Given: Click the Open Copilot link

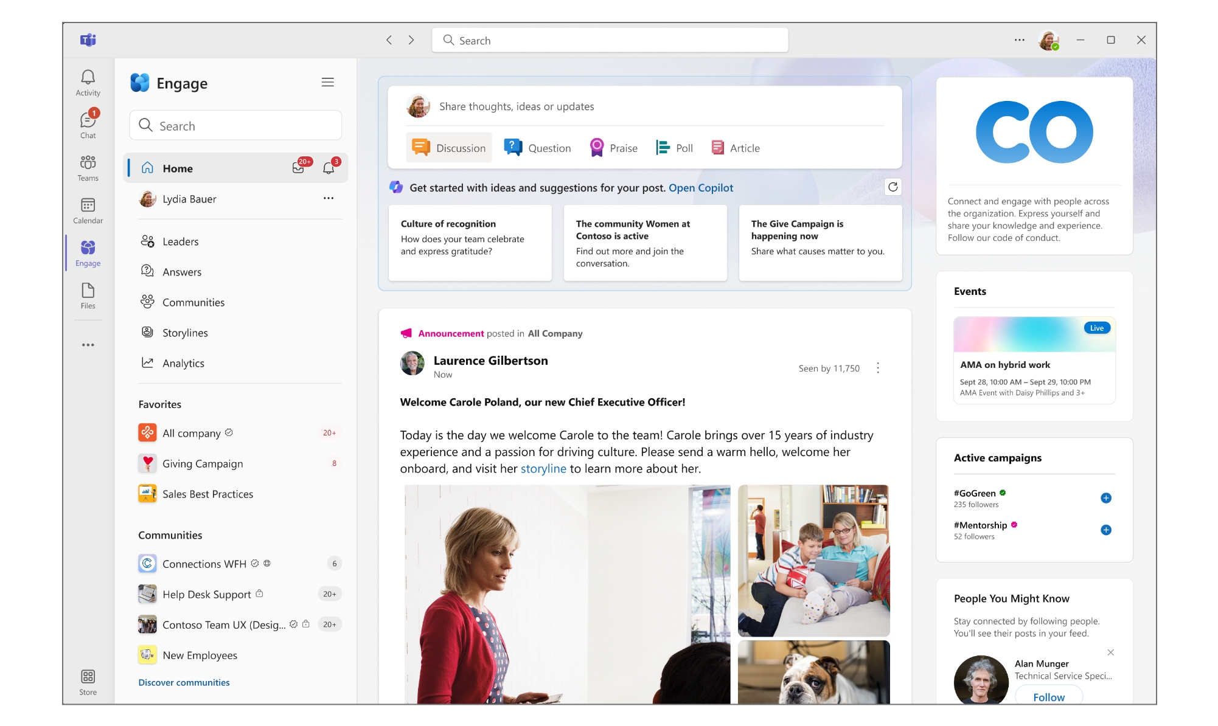Looking at the screenshot, I should 701,188.
